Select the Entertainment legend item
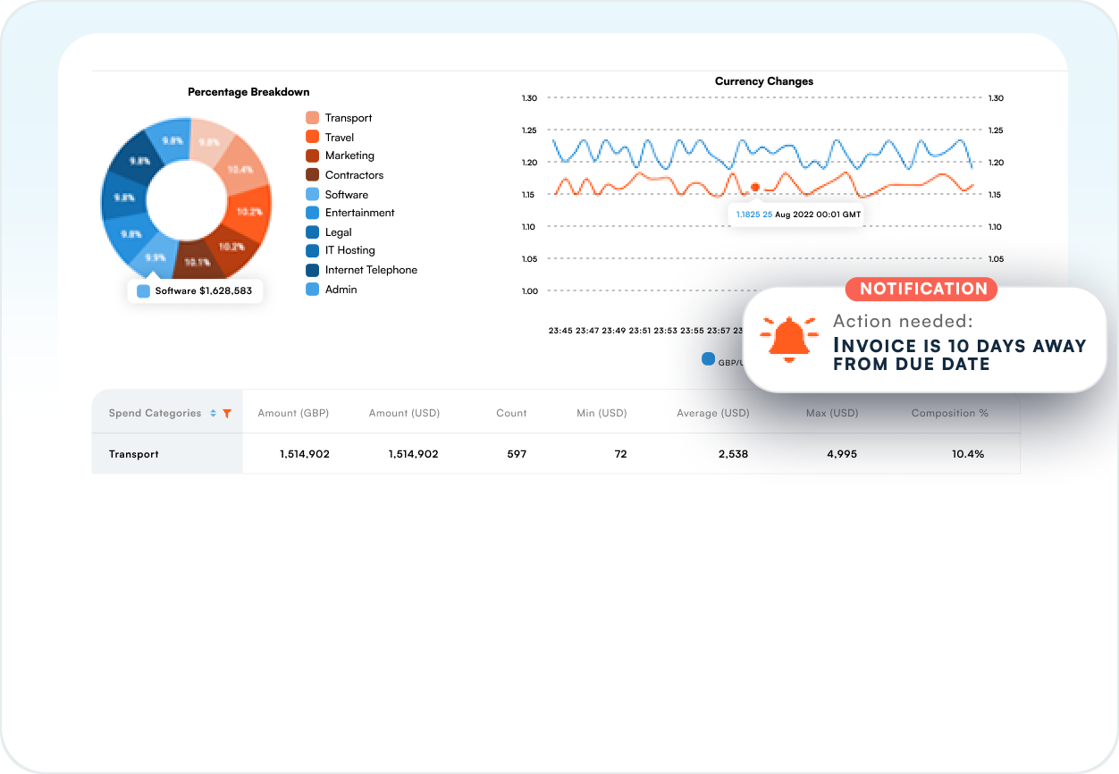Viewport: 1119px width, 774px height. pyautogui.click(x=349, y=213)
